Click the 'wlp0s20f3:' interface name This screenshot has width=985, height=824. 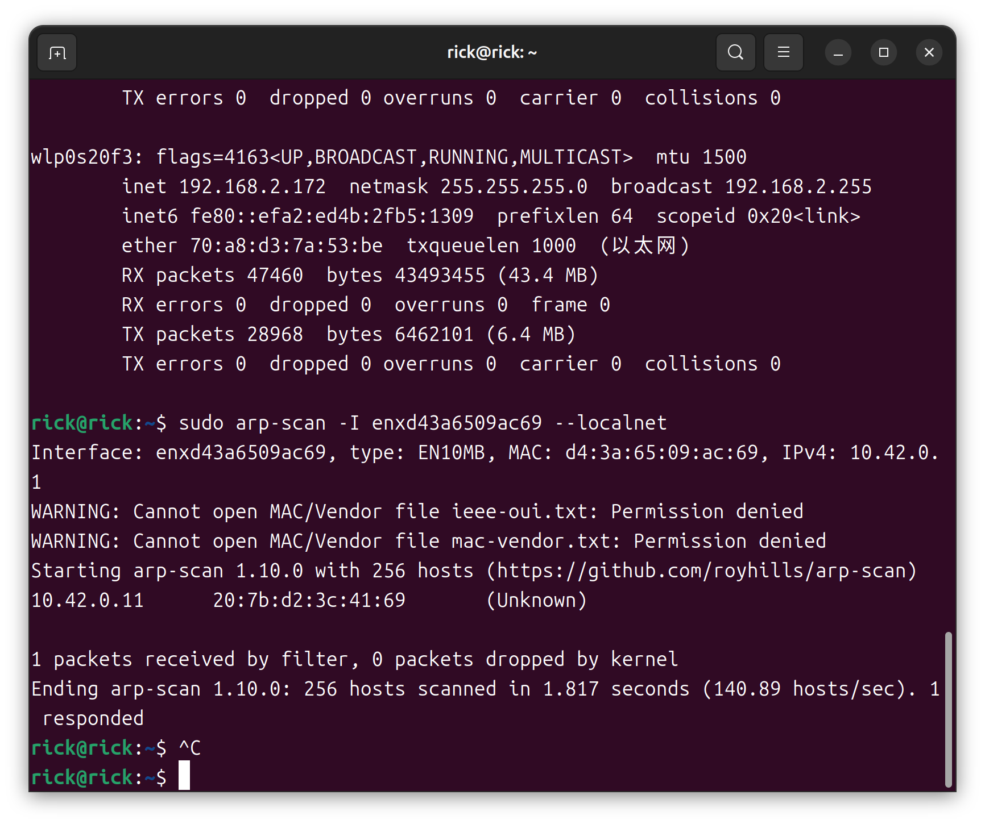click(x=87, y=157)
